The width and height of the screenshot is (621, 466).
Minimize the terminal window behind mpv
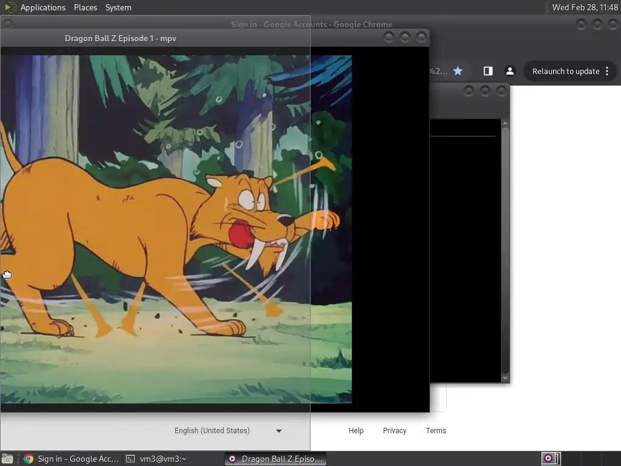[469, 91]
